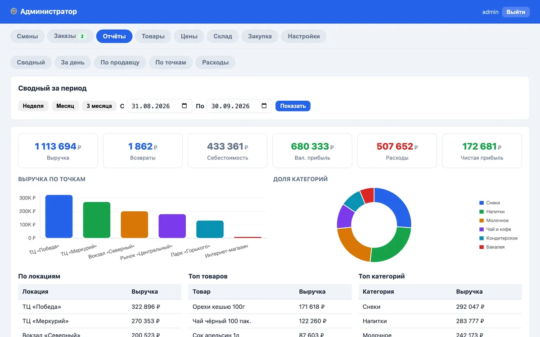Go to the Заказы tab
The image size is (540, 337).
click(x=70, y=36)
